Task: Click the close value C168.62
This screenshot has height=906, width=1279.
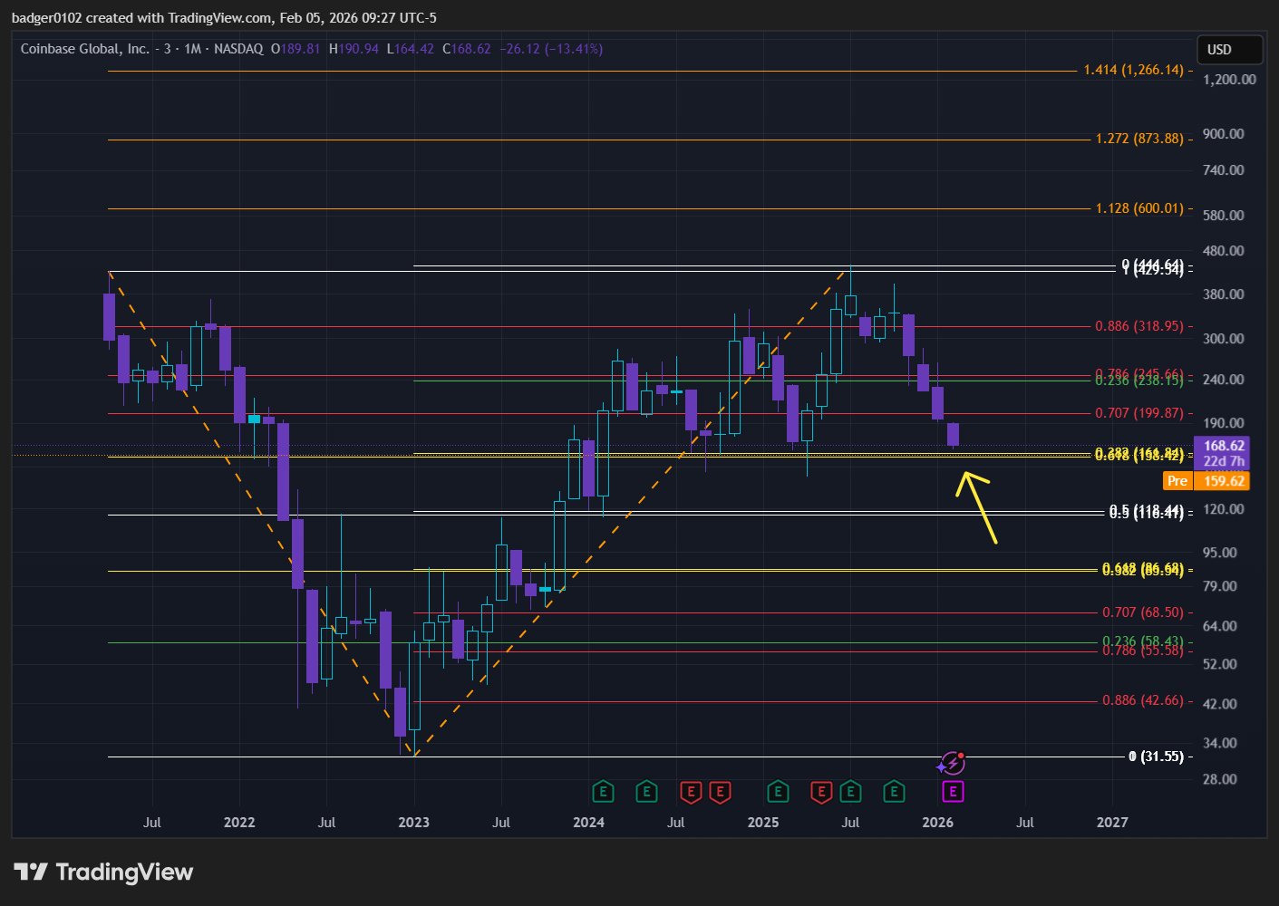Action: click(467, 49)
